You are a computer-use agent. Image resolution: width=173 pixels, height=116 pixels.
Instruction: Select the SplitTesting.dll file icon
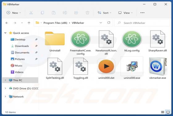click(55, 66)
